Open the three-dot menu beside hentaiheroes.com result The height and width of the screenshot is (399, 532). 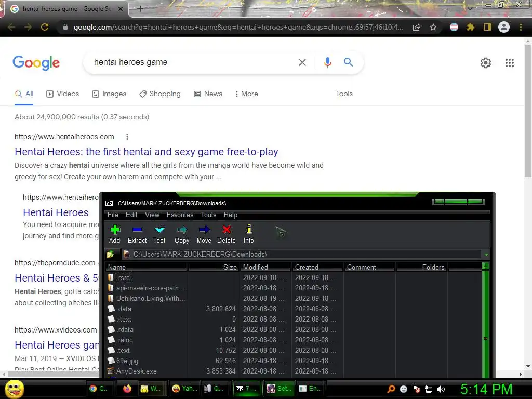click(x=127, y=137)
